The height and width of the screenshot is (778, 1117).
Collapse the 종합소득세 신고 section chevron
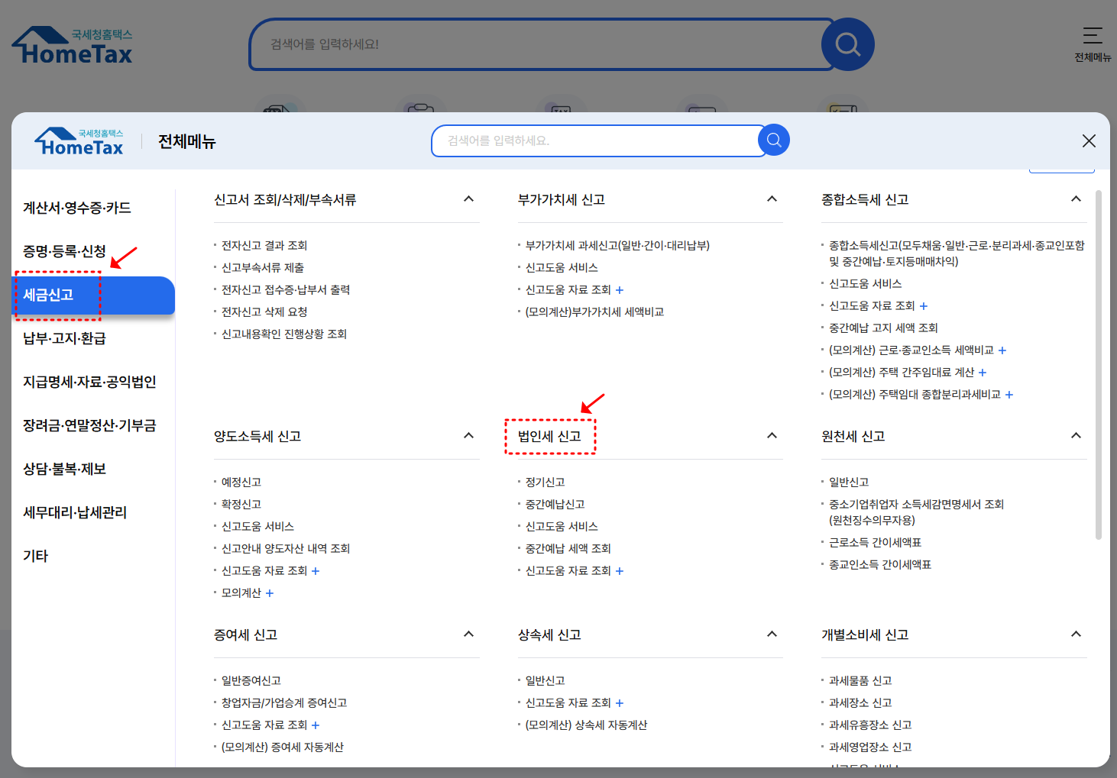click(x=1076, y=199)
